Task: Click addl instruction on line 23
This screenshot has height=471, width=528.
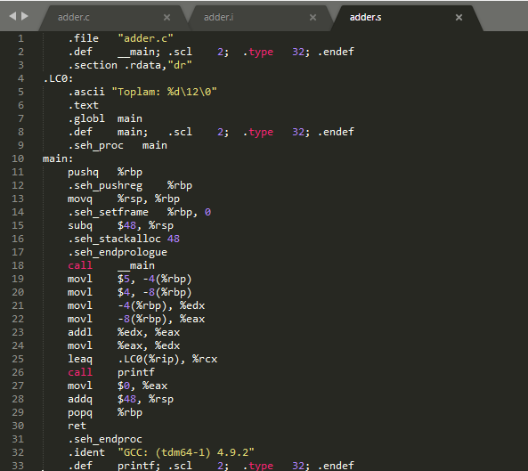Action: [x=80, y=332]
